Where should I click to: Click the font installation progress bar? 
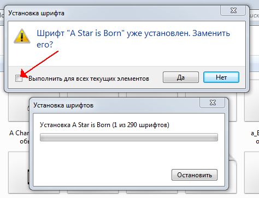pyautogui.click(x=129, y=137)
